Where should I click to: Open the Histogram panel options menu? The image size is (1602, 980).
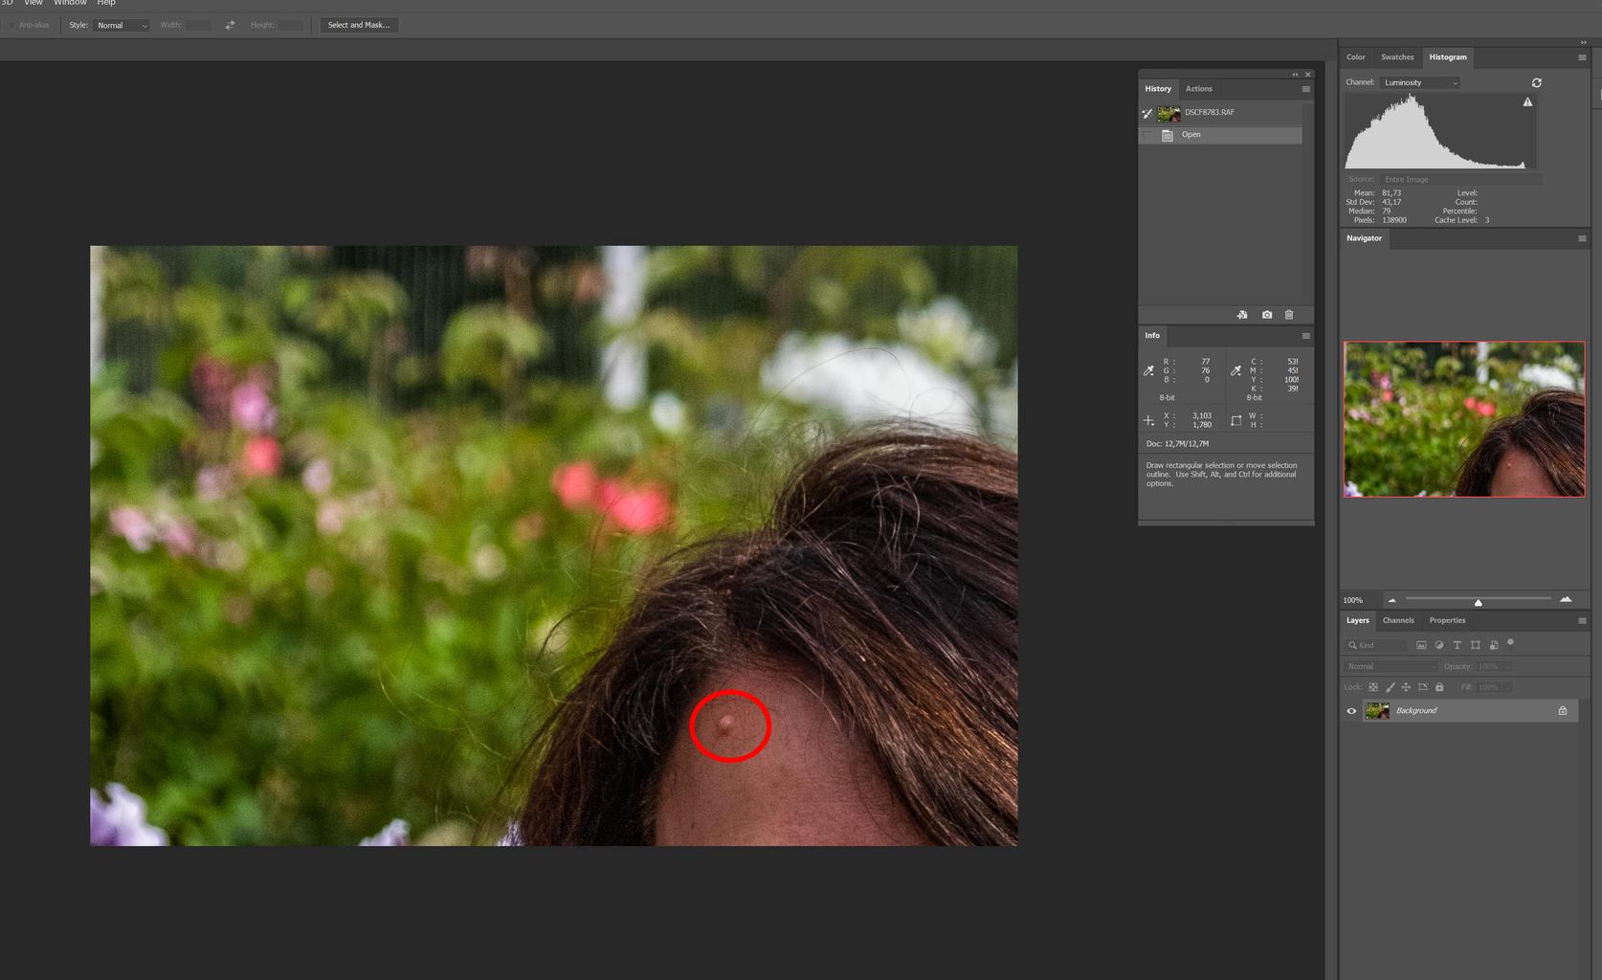pyautogui.click(x=1582, y=57)
